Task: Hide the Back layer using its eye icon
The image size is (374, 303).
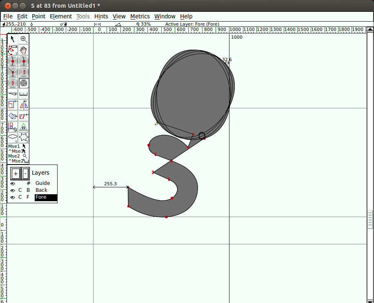Action: coord(13,191)
